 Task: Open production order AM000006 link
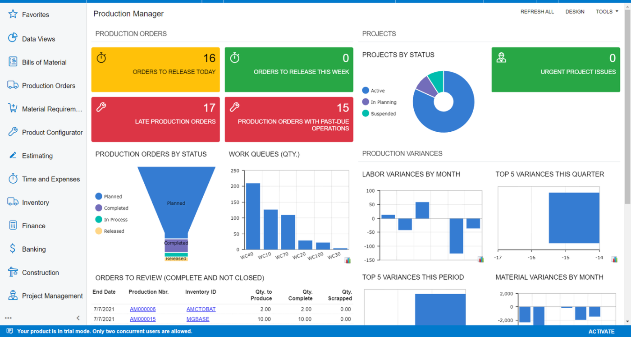click(142, 309)
